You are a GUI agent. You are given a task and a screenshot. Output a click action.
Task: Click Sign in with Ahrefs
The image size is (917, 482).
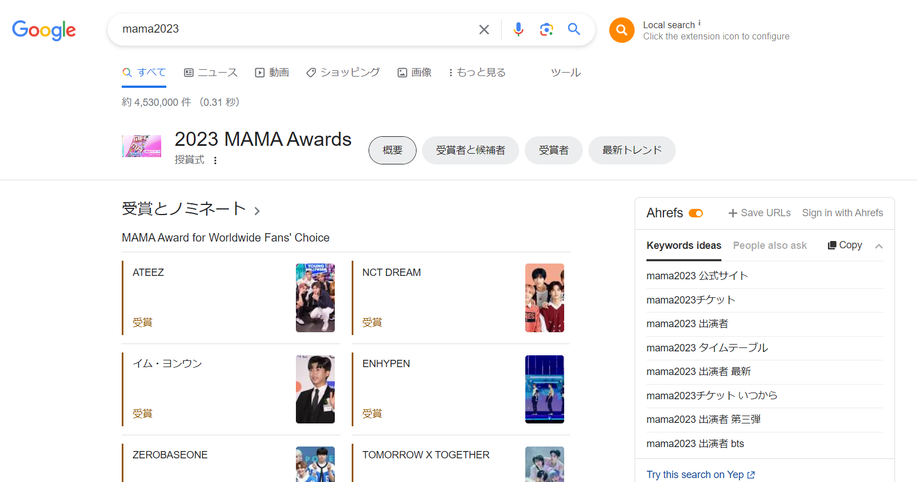click(x=843, y=213)
